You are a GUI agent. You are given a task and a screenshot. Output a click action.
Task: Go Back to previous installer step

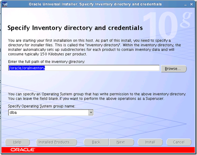[x=96, y=142]
